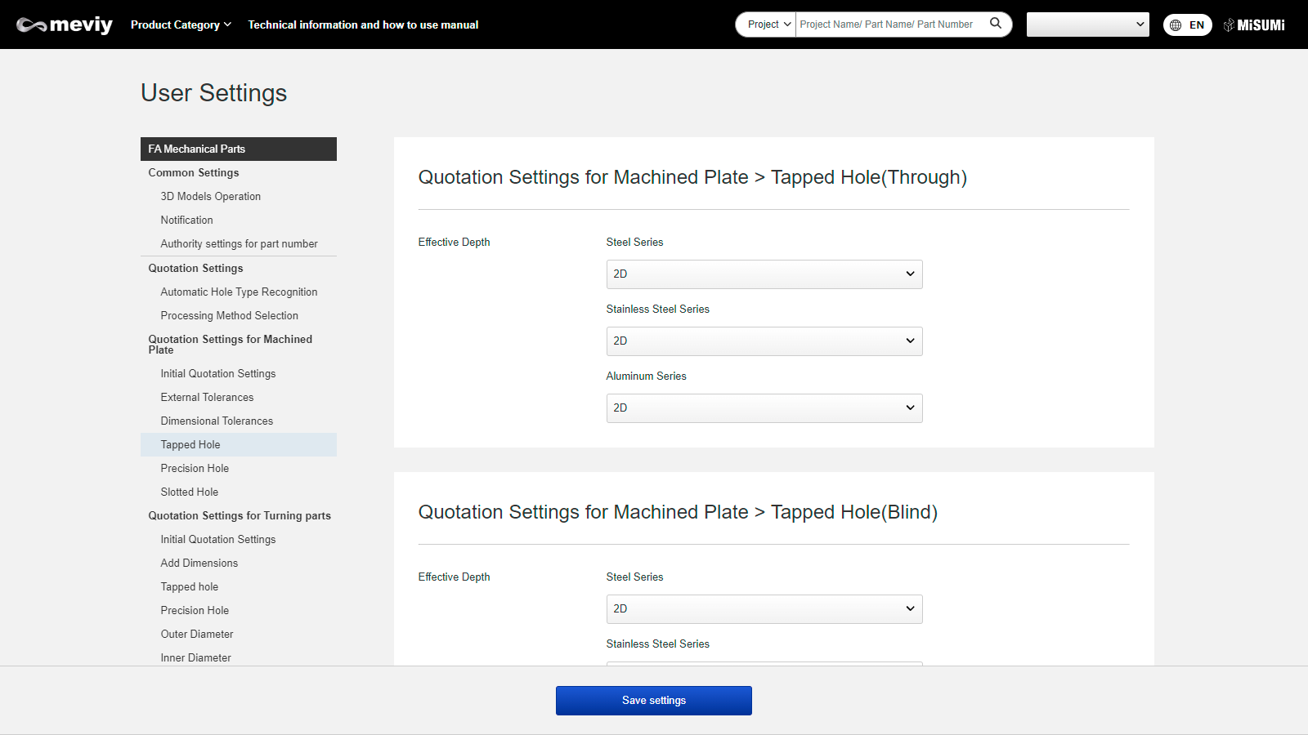Open Through hole Aluminum Series dropdown
This screenshot has height=735, width=1308.
point(764,408)
